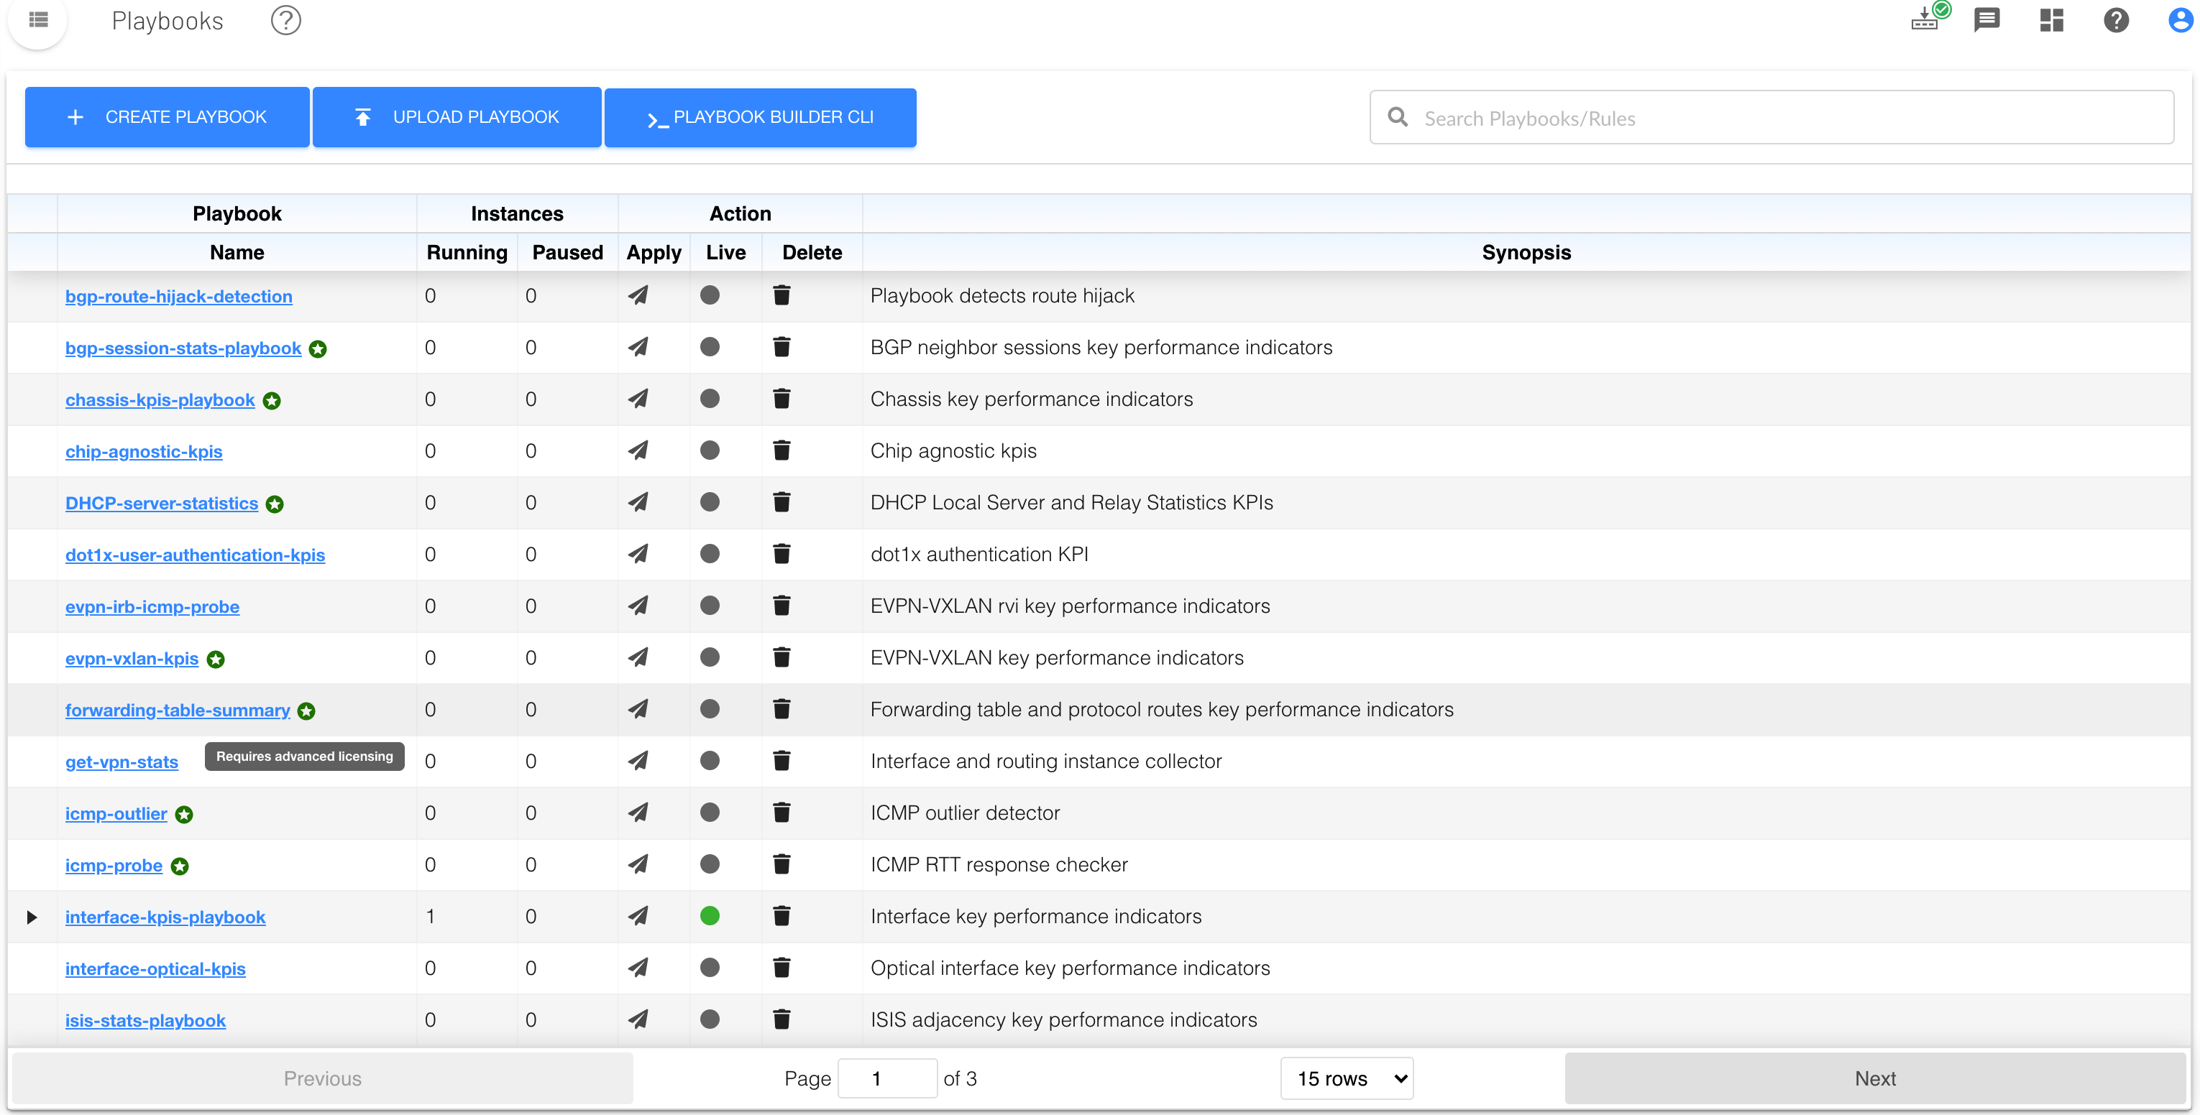Screen dimensions: 2200x1115
Task: Click the Upload Playbook button
Action: [457, 117]
